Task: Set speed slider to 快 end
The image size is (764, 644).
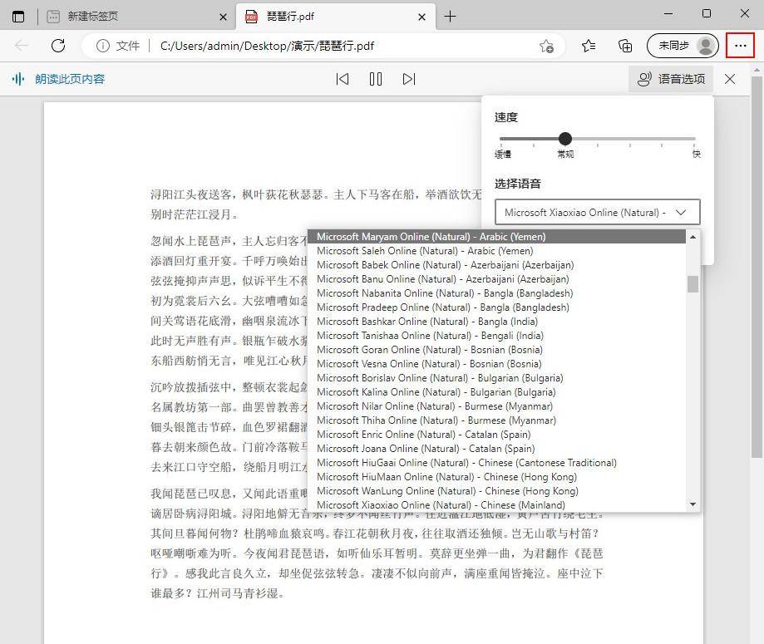Action: point(694,139)
